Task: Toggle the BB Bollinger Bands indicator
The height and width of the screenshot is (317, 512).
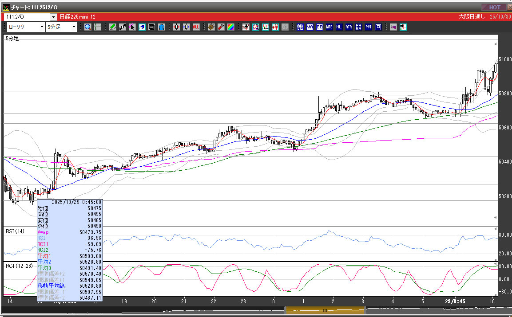Action: coord(319,27)
